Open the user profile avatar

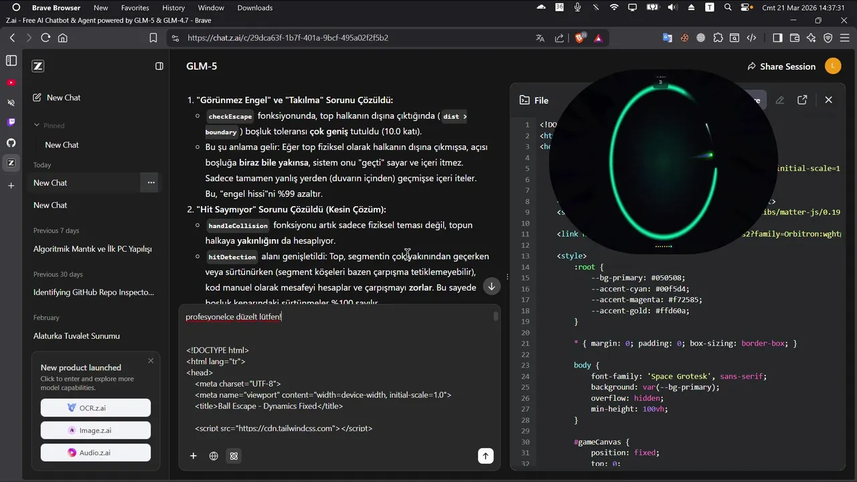[833, 66]
